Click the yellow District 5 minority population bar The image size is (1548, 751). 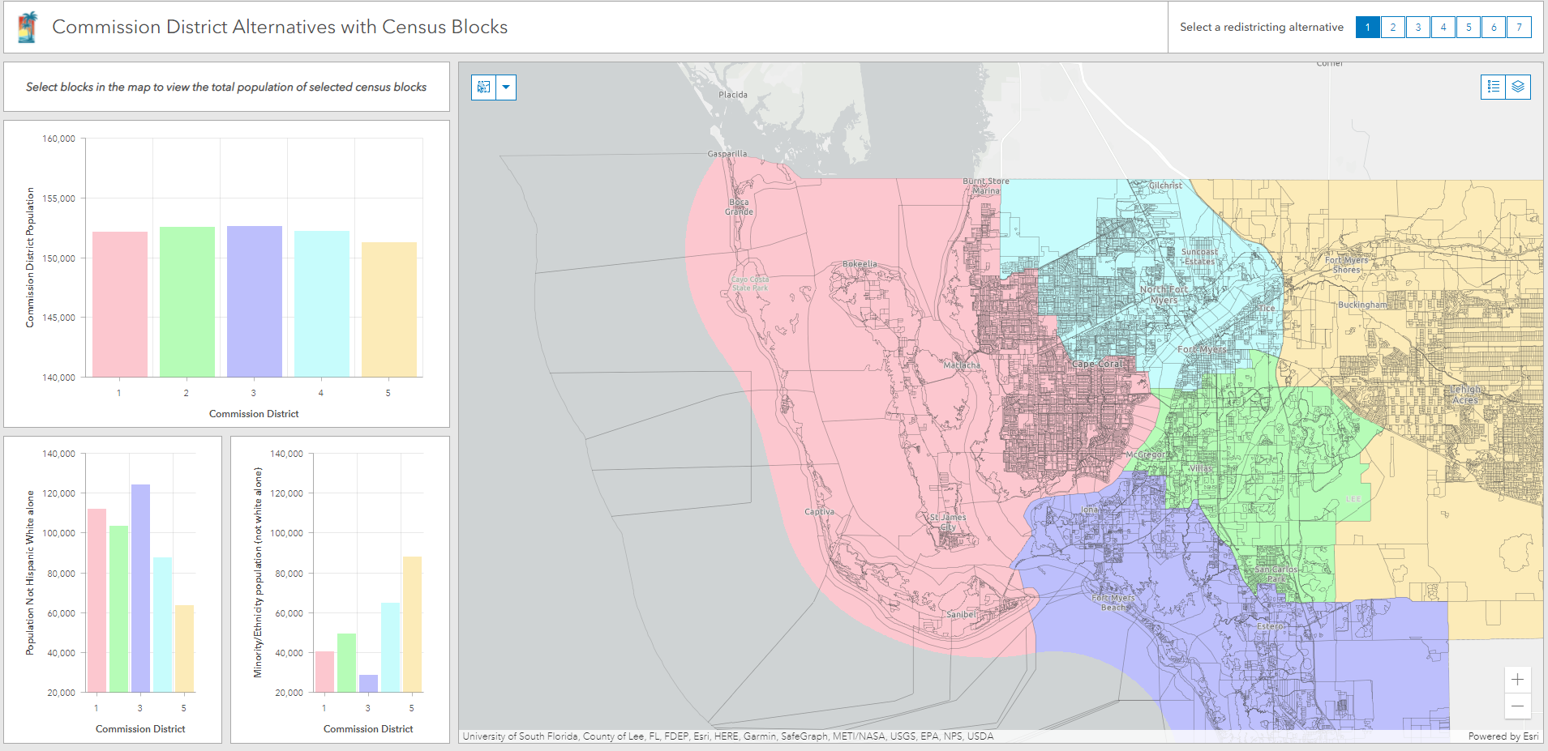click(412, 624)
